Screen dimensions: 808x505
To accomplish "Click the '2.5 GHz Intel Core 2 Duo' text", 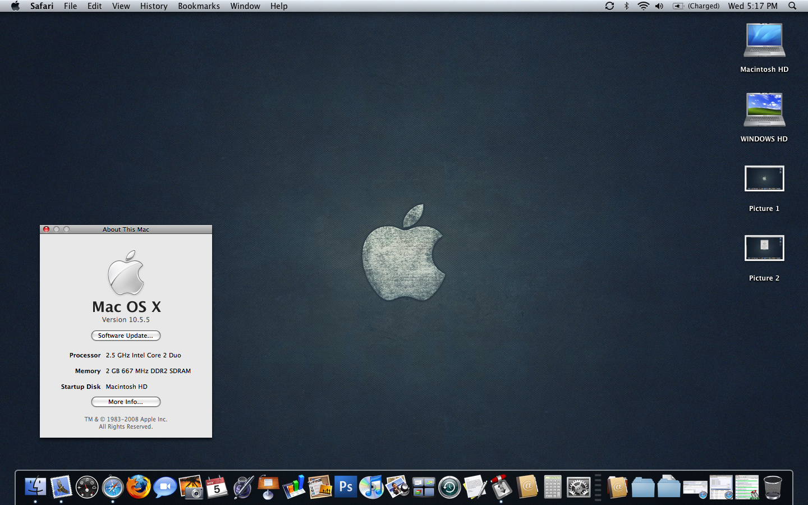I will (144, 355).
